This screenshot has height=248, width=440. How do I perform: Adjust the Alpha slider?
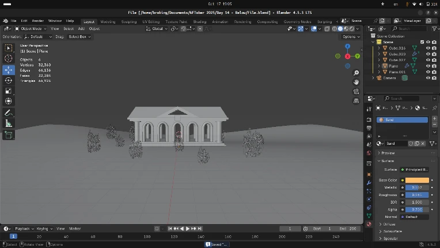click(417, 209)
